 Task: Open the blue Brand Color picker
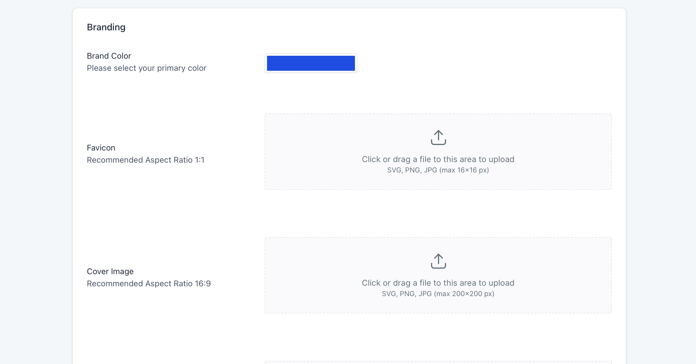(x=311, y=63)
